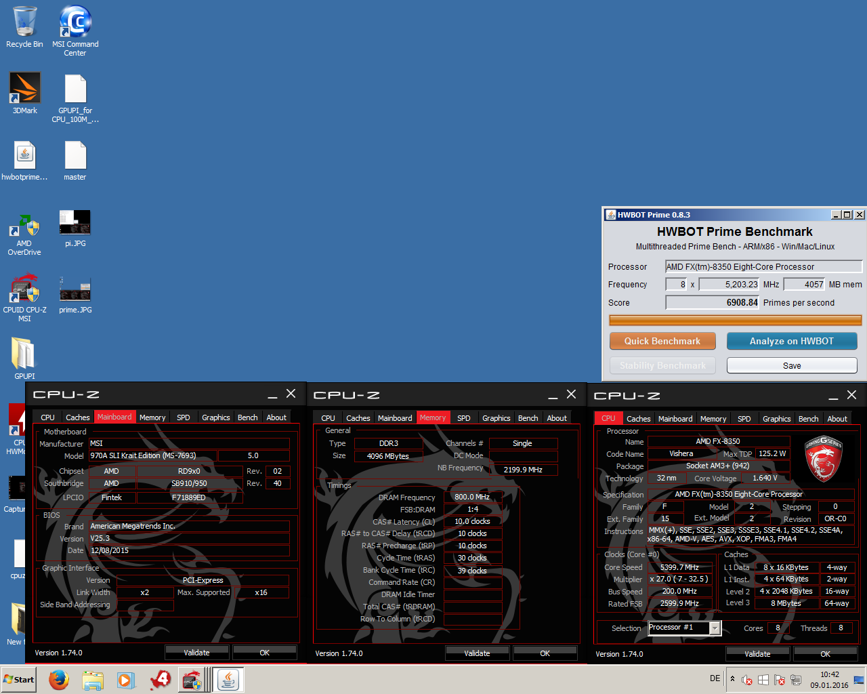Click Validate in CPU tab CPU-Z window

coord(758,654)
